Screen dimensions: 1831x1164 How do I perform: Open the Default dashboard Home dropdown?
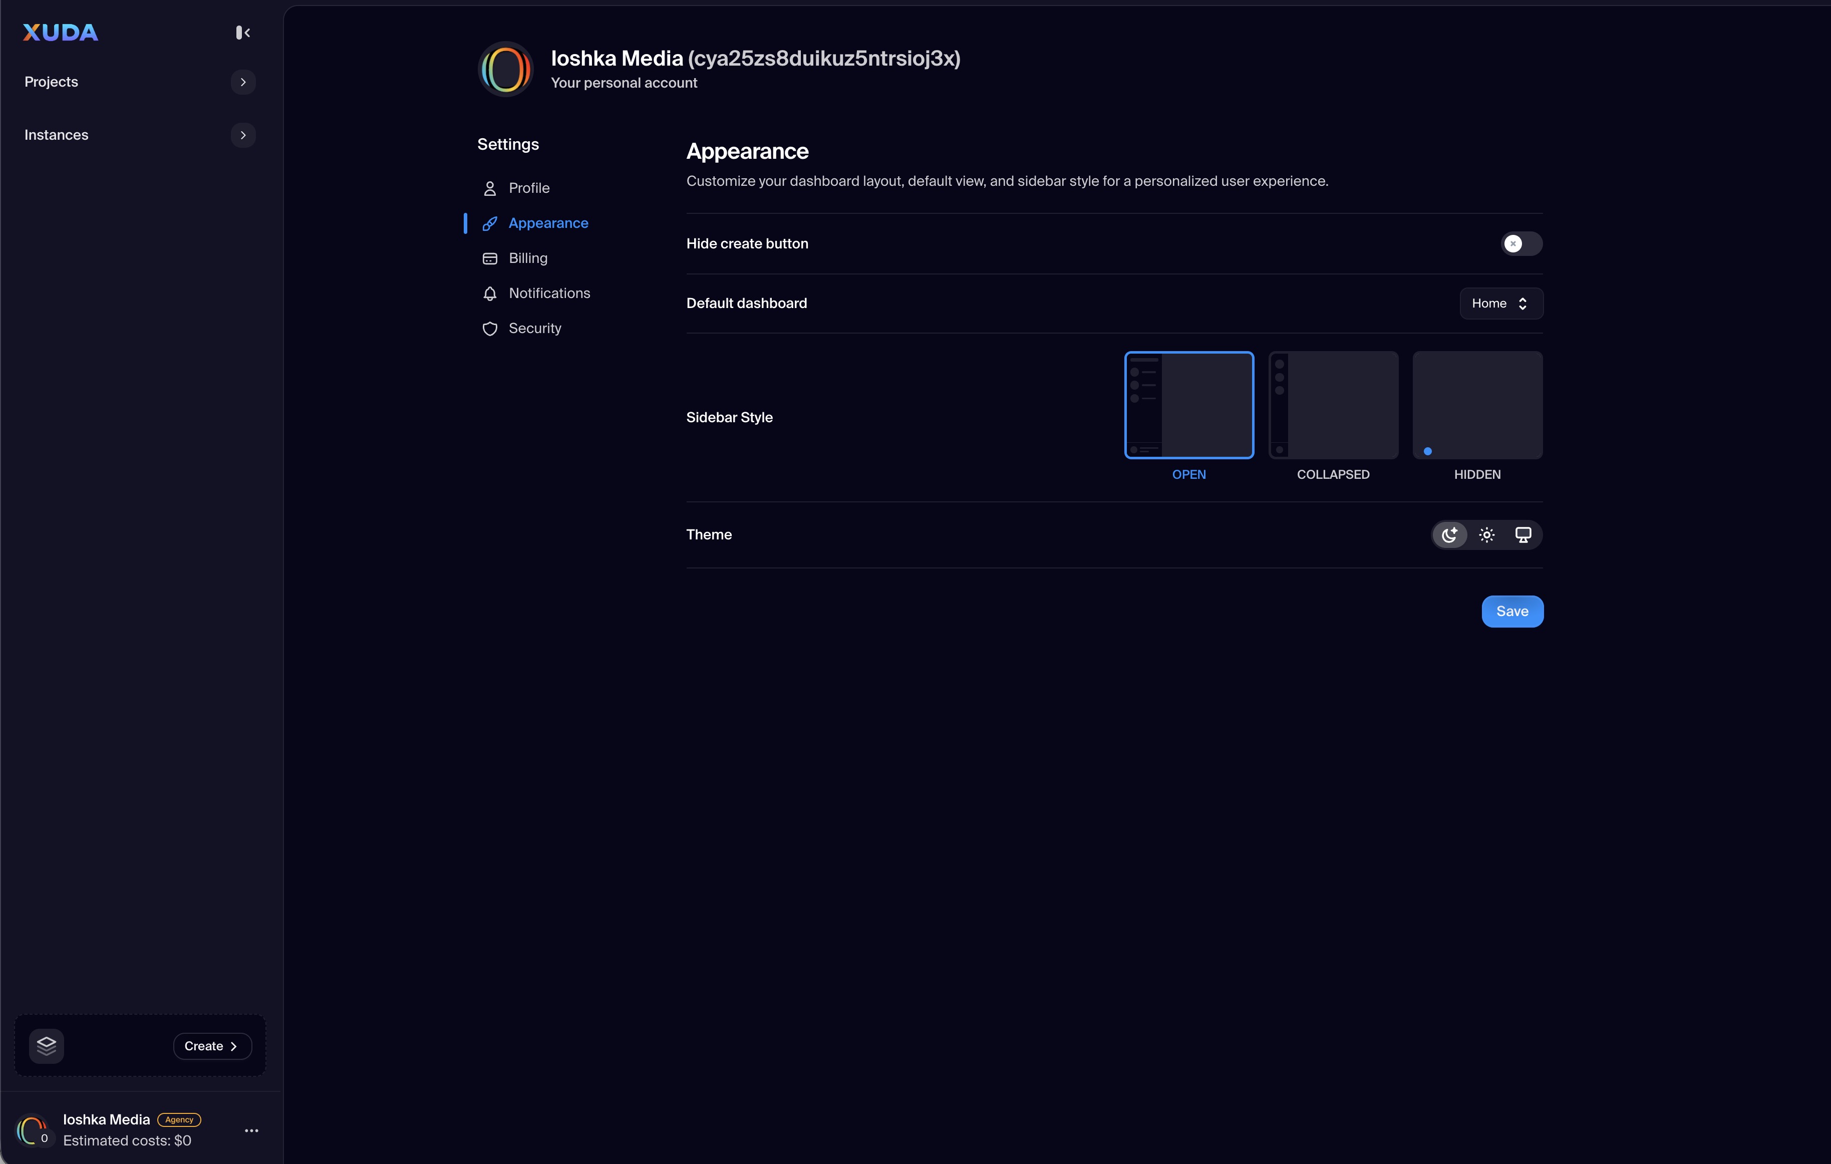(1500, 304)
